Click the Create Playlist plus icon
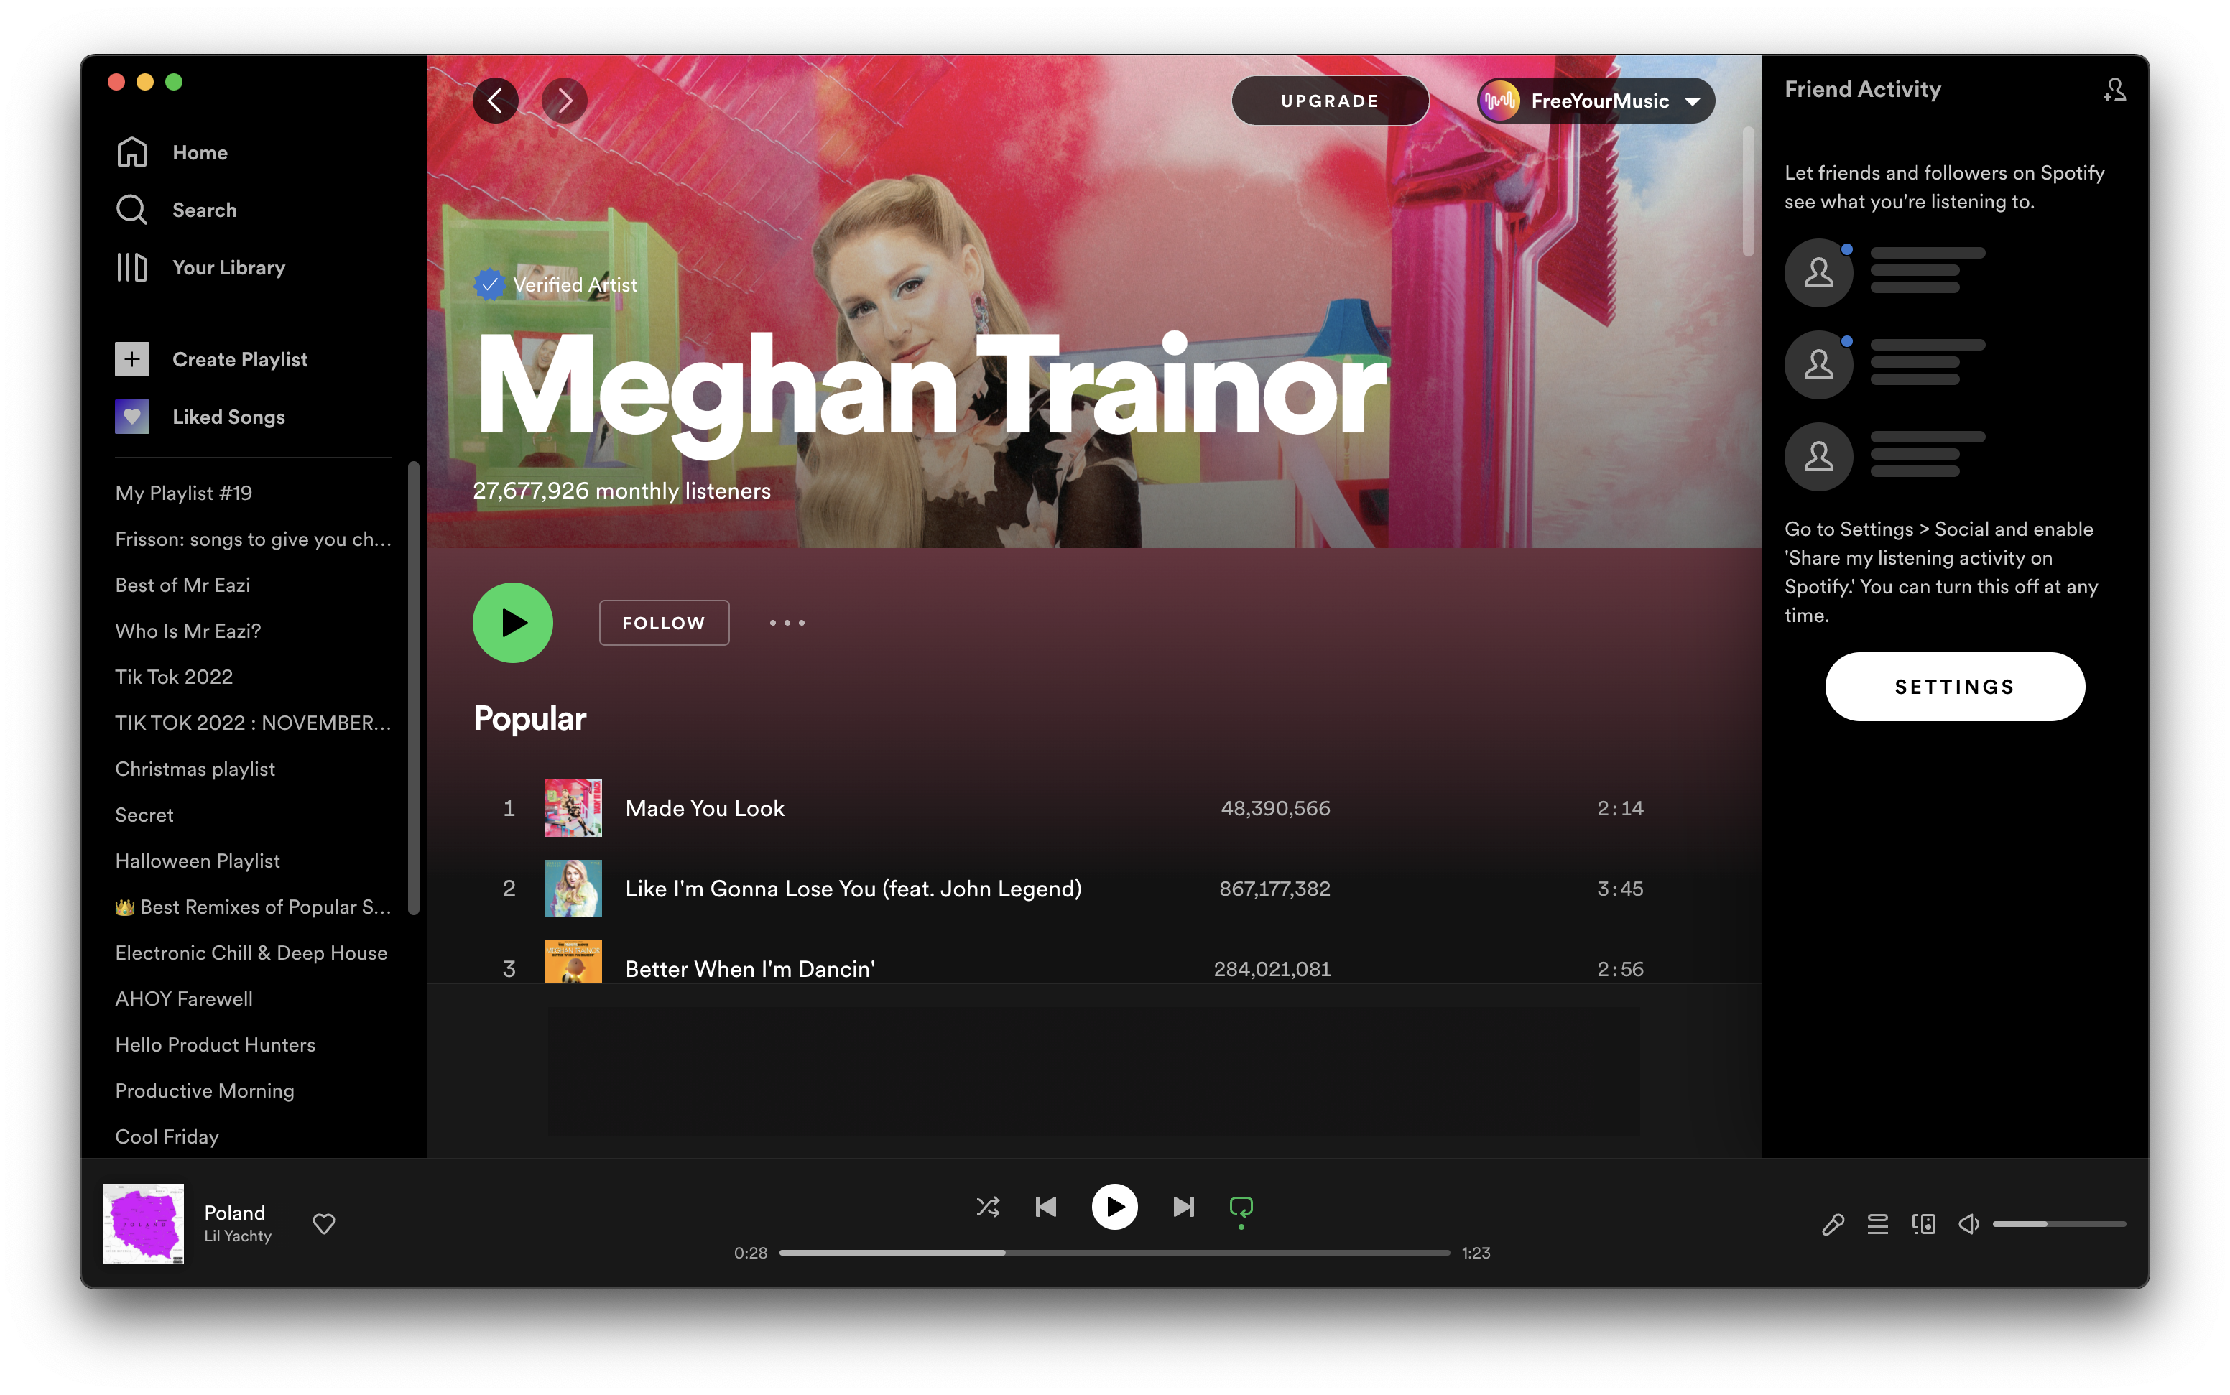Screen dimensions: 2230x1395 pos(132,359)
